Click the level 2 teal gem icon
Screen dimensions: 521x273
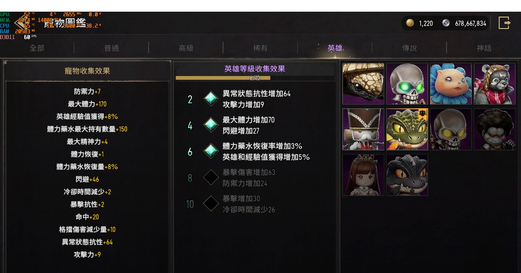pos(210,99)
